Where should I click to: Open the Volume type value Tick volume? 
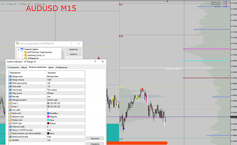tap(66, 90)
